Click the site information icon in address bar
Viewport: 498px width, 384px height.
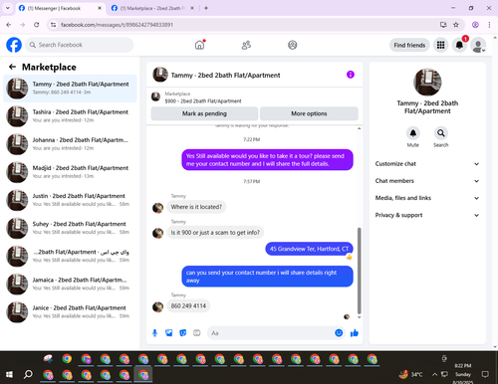[x=53, y=25]
